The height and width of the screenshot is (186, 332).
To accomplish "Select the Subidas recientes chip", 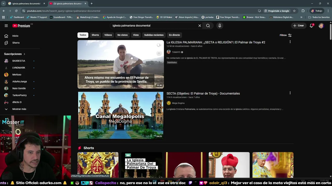I will tap(154, 35).
